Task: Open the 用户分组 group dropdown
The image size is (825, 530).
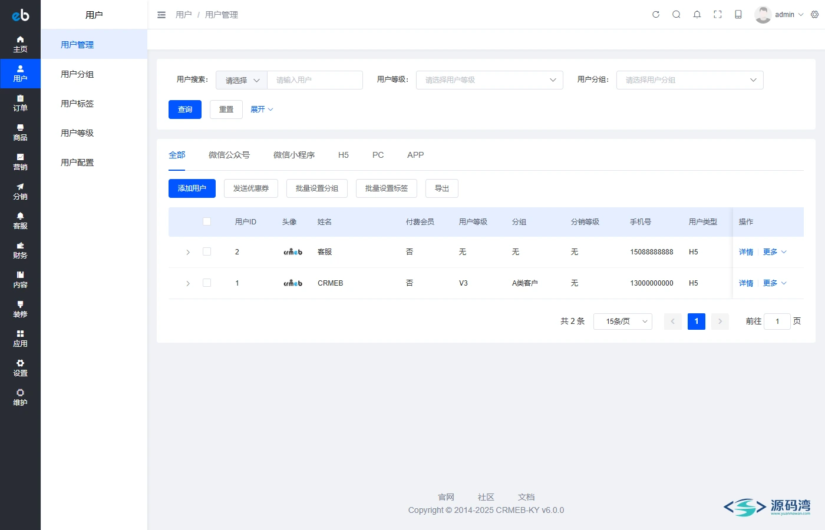Action: tap(690, 80)
